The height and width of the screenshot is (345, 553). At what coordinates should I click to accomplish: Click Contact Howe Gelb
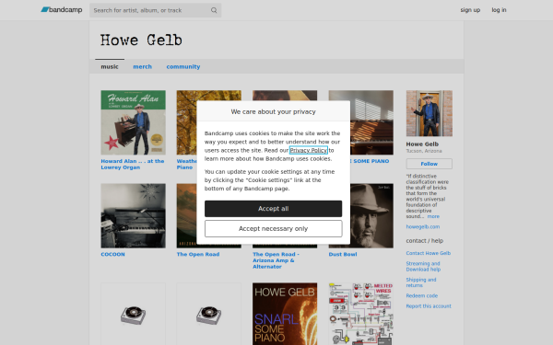(429, 253)
